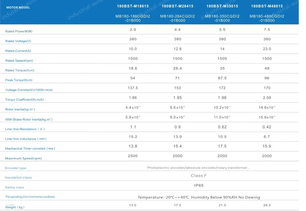Select the 180BST-M28415 model header
The width and height of the screenshot is (306, 211).
point(177,6)
